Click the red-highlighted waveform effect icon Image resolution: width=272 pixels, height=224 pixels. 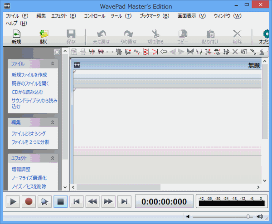point(101,52)
